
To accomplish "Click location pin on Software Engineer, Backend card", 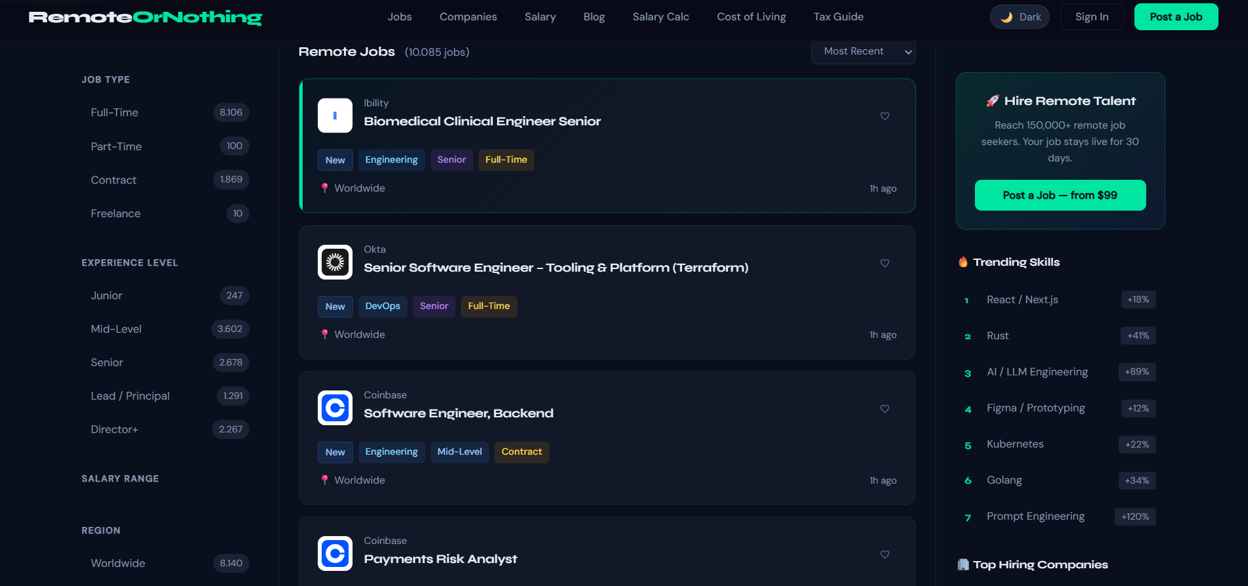I will tap(324, 480).
